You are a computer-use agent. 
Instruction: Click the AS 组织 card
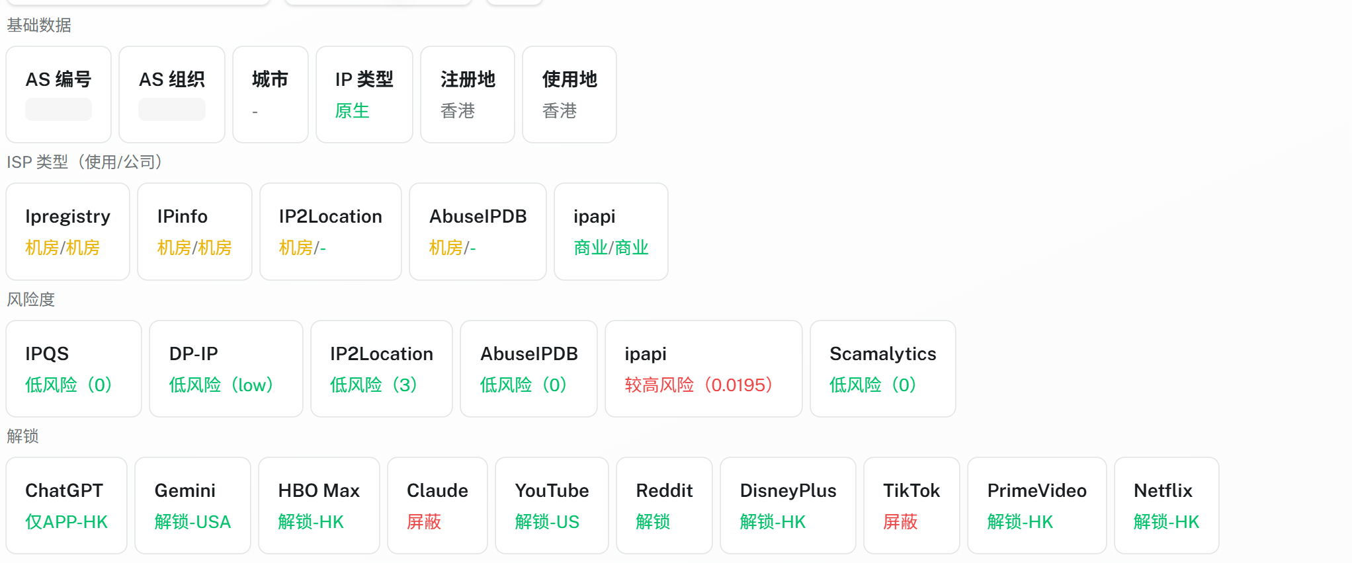(171, 94)
